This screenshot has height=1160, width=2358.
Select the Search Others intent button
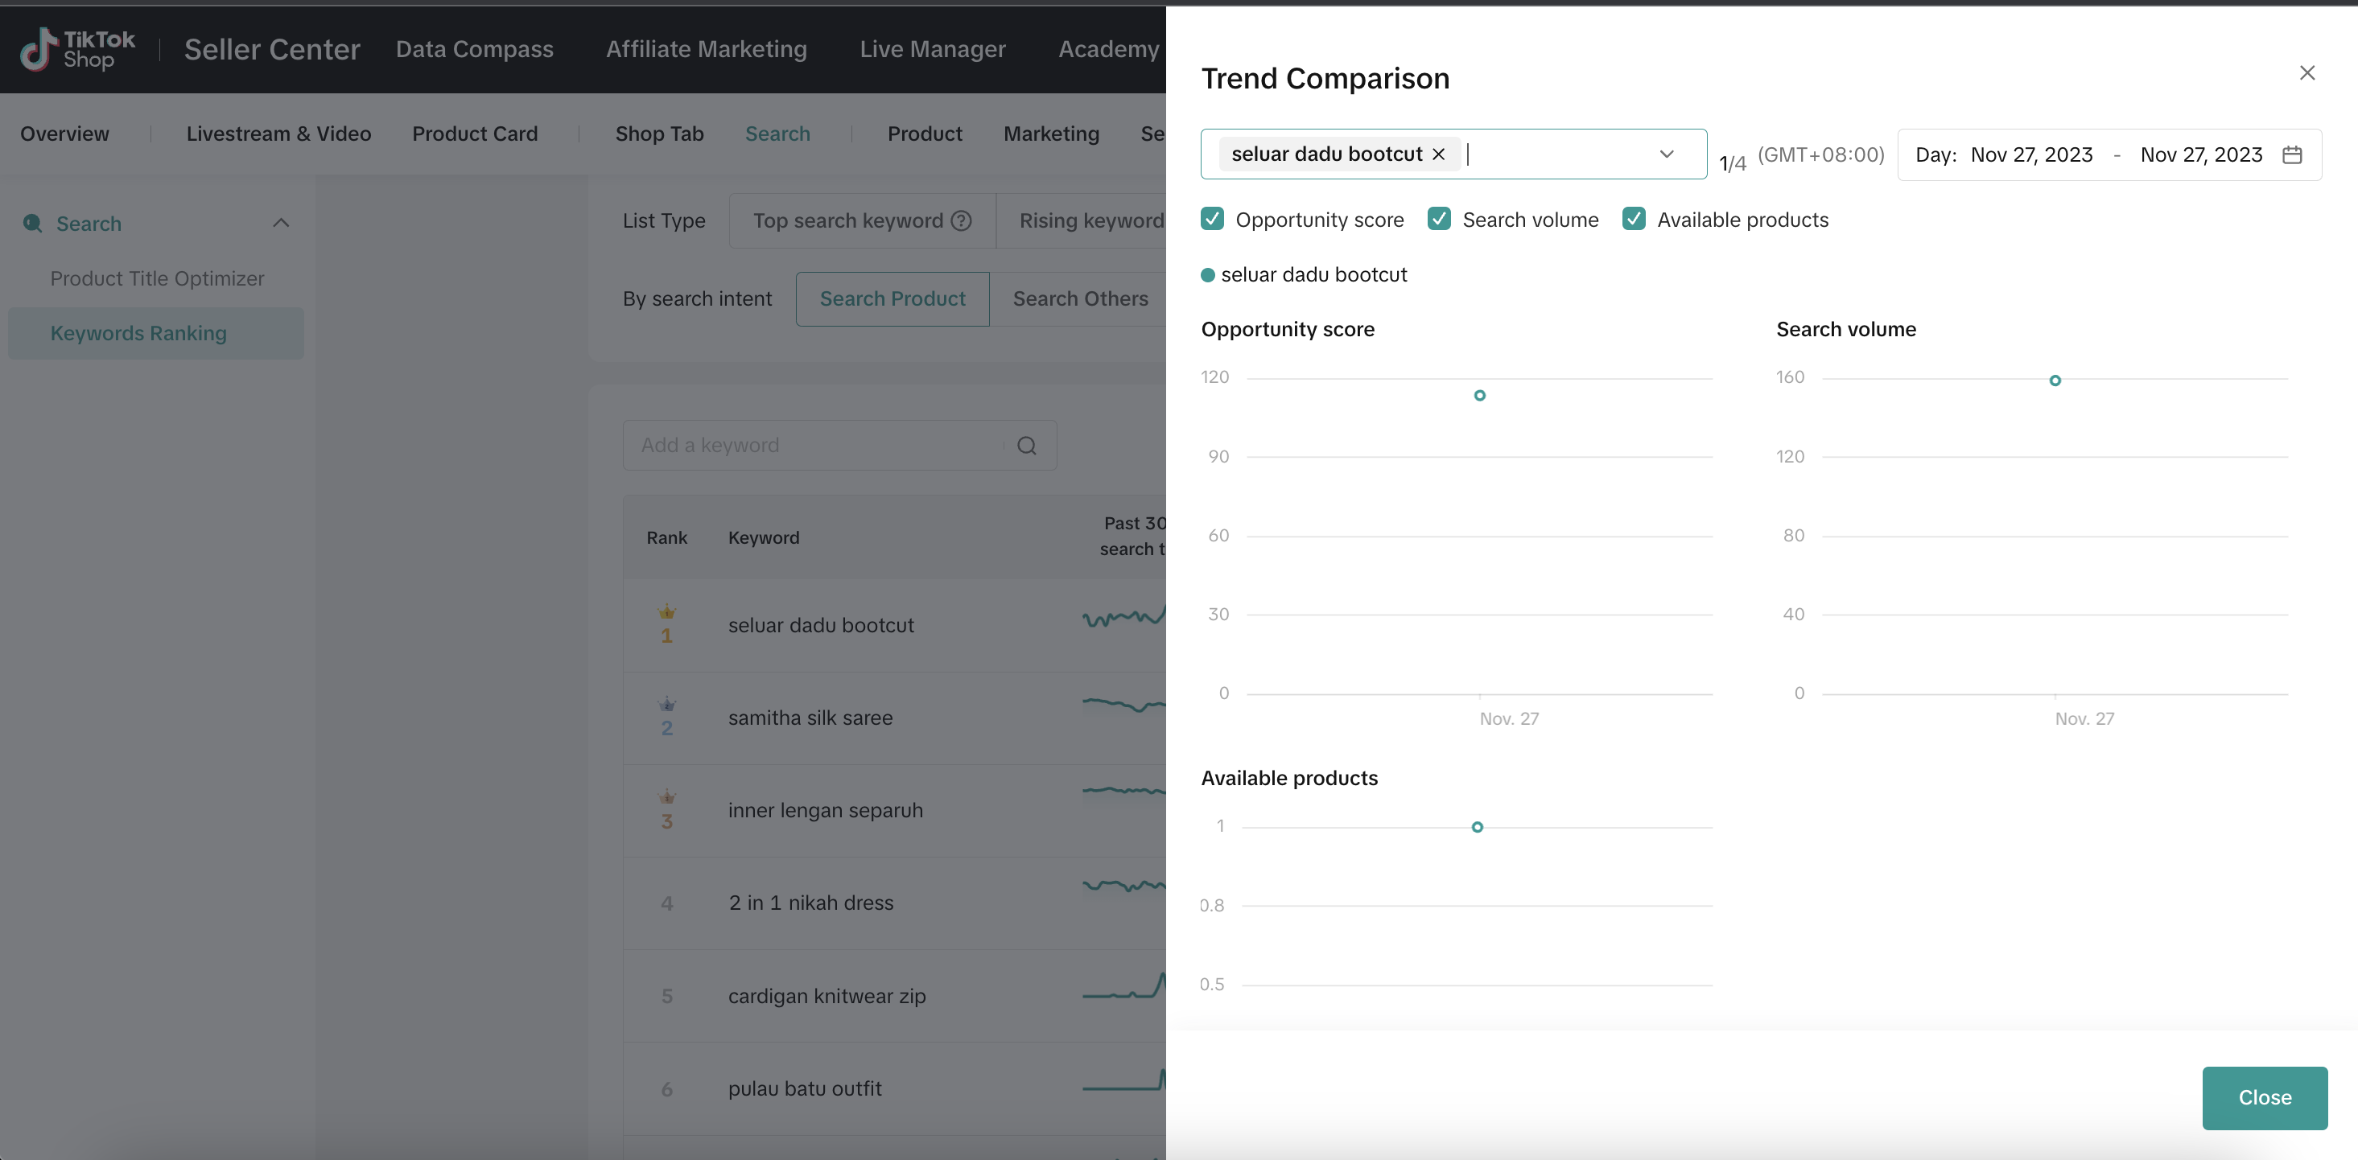tap(1079, 299)
